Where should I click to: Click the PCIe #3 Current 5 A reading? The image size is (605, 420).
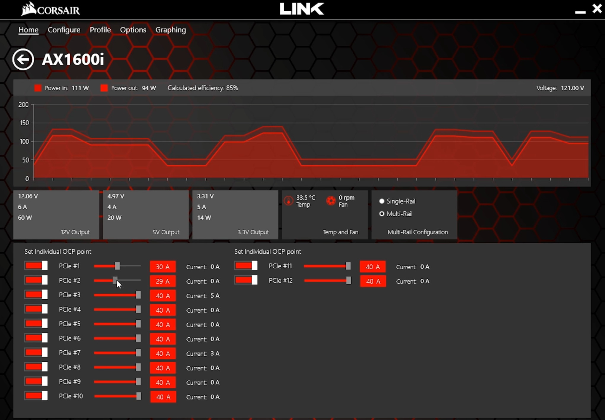(203, 296)
